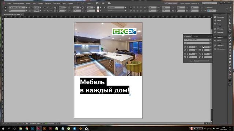Image resolution: width=234 pixels, height=131 pixels.
Task: Toggle Superscript in control panel
Action: click(x=48, y=7)
